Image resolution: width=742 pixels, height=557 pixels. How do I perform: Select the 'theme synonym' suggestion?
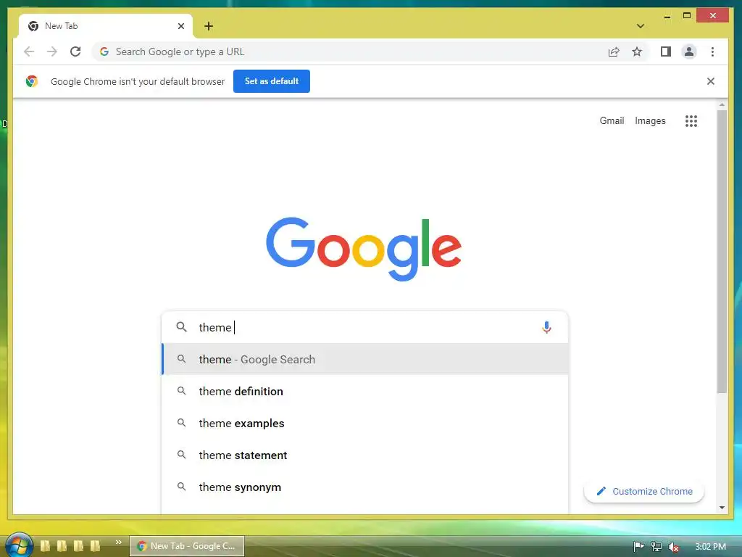(365, 487)
